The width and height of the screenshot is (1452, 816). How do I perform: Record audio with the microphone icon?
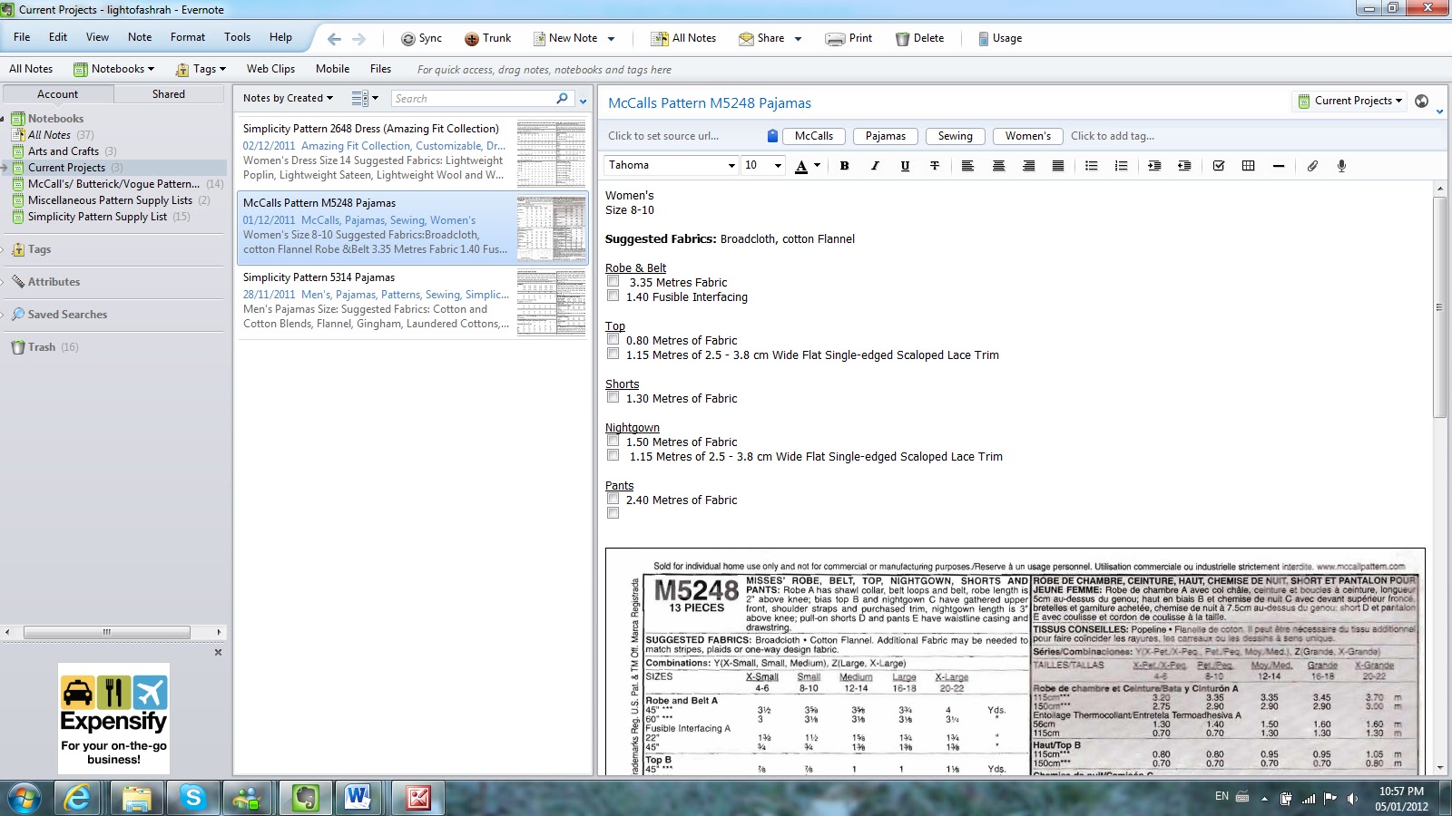coord(1342,166)
